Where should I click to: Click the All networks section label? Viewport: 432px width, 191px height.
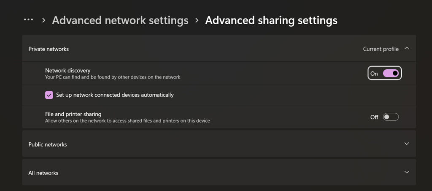point(43,173)
